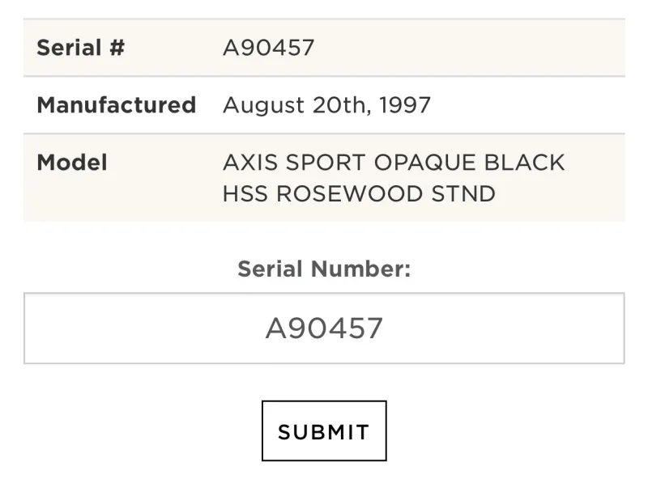Click the blank area right of the manufactured date
Screen dimensions: 648x500
pyautogui.click(x=526, y=105)
